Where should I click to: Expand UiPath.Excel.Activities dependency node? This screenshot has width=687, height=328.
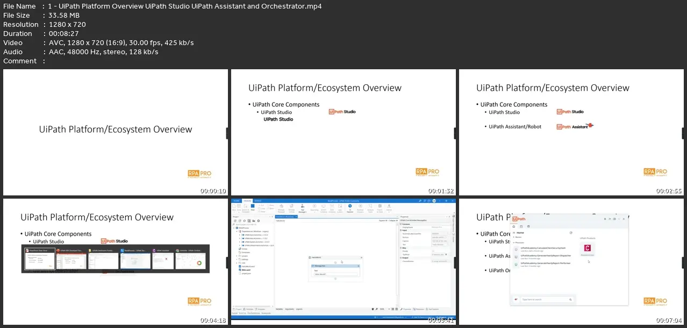coord(240,235)
